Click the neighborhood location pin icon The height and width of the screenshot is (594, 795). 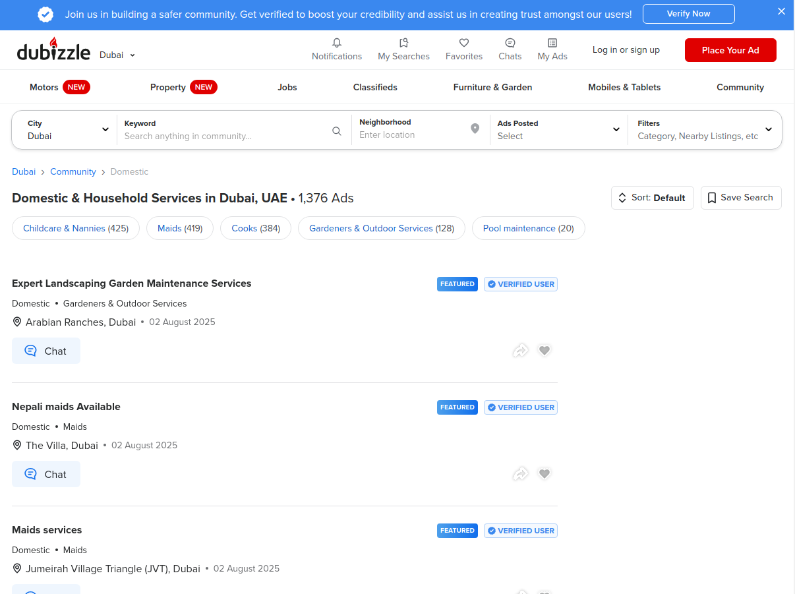tap(475, 129)
